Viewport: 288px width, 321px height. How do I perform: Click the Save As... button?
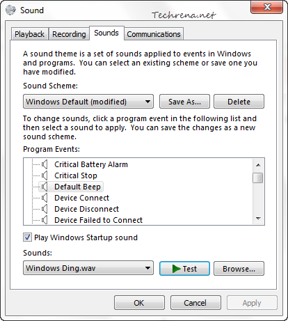coord(184,102)
